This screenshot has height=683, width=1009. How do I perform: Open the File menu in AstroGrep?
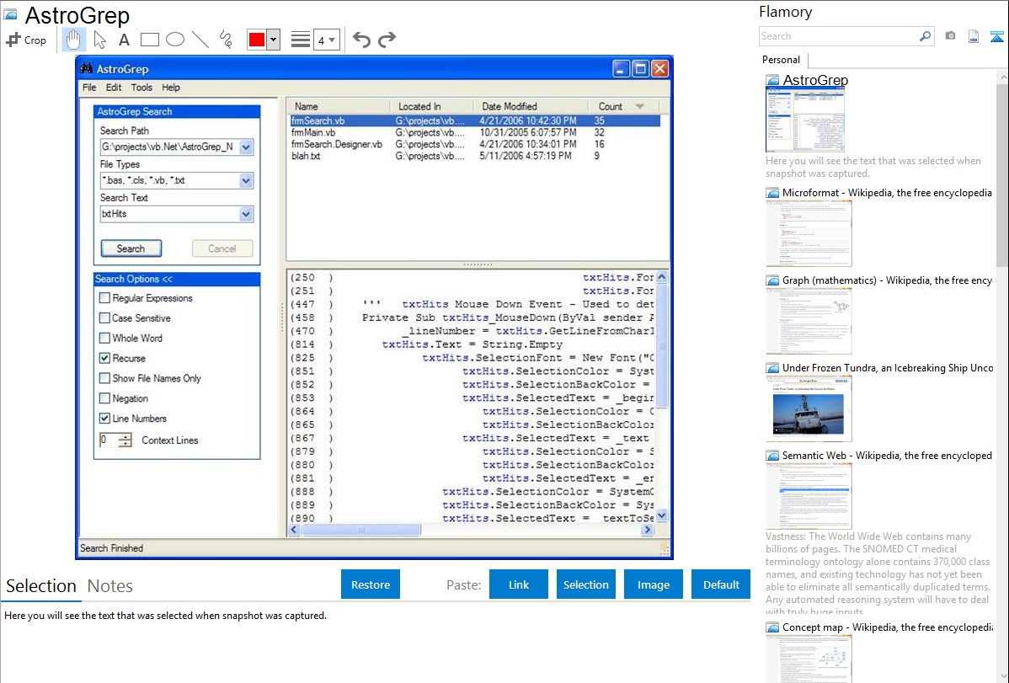pos(89,88)
